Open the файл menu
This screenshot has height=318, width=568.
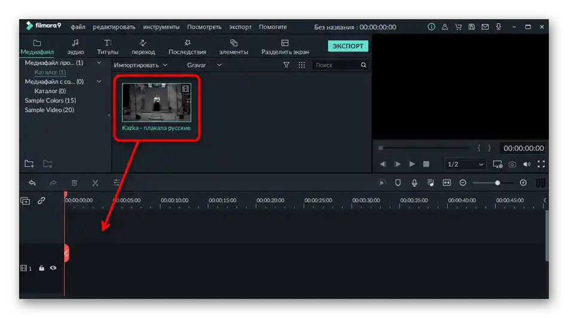78,27
